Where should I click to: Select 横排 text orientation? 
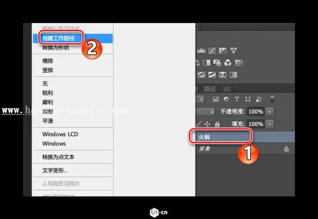(x=73, y=61)
